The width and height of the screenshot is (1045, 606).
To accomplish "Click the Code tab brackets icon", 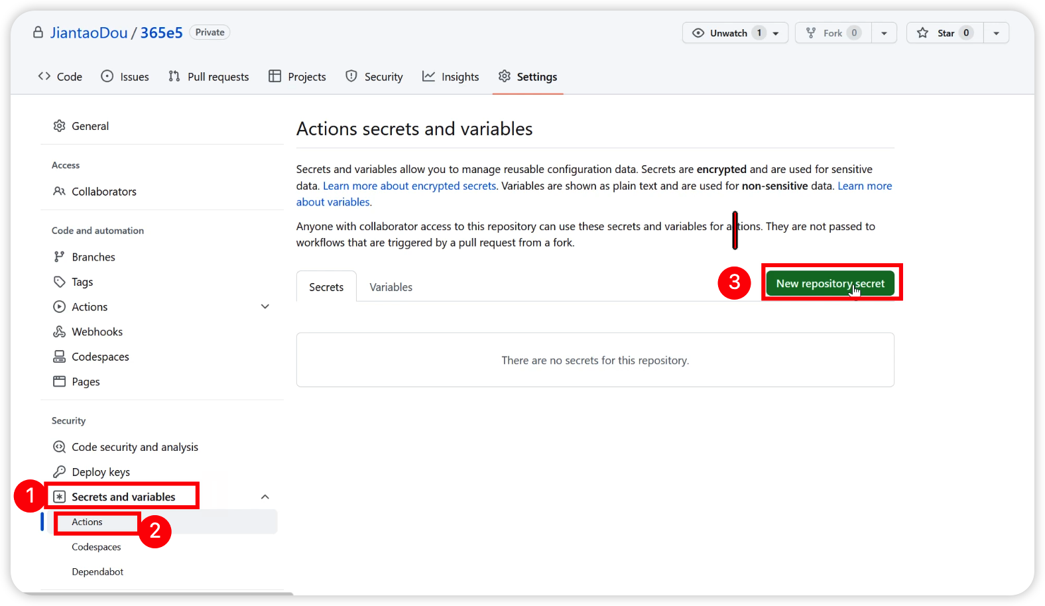I will click(44, 76).
